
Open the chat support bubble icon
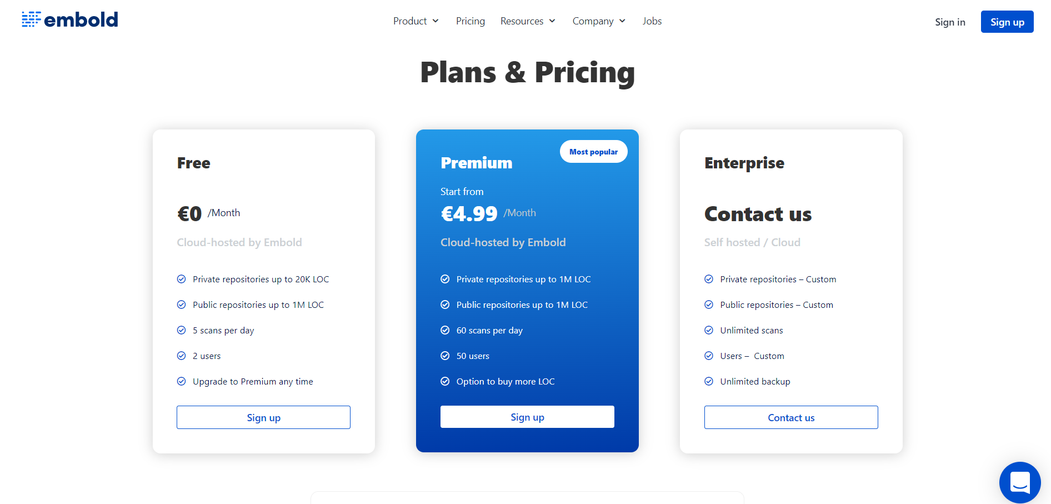coord(1020,482)
